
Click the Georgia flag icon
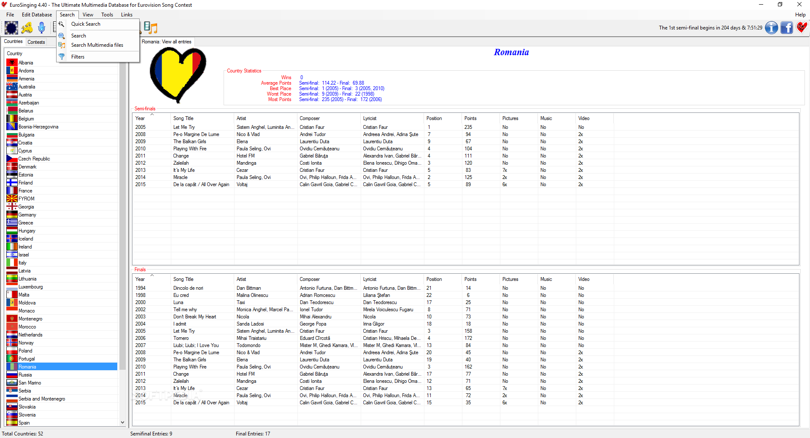click(x=12, y=207)
